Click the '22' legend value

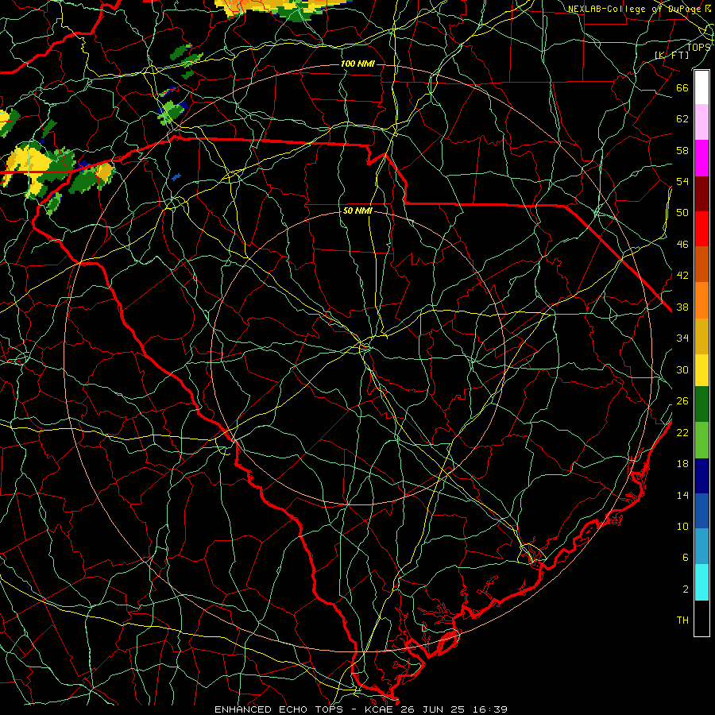tap(682, 433)
